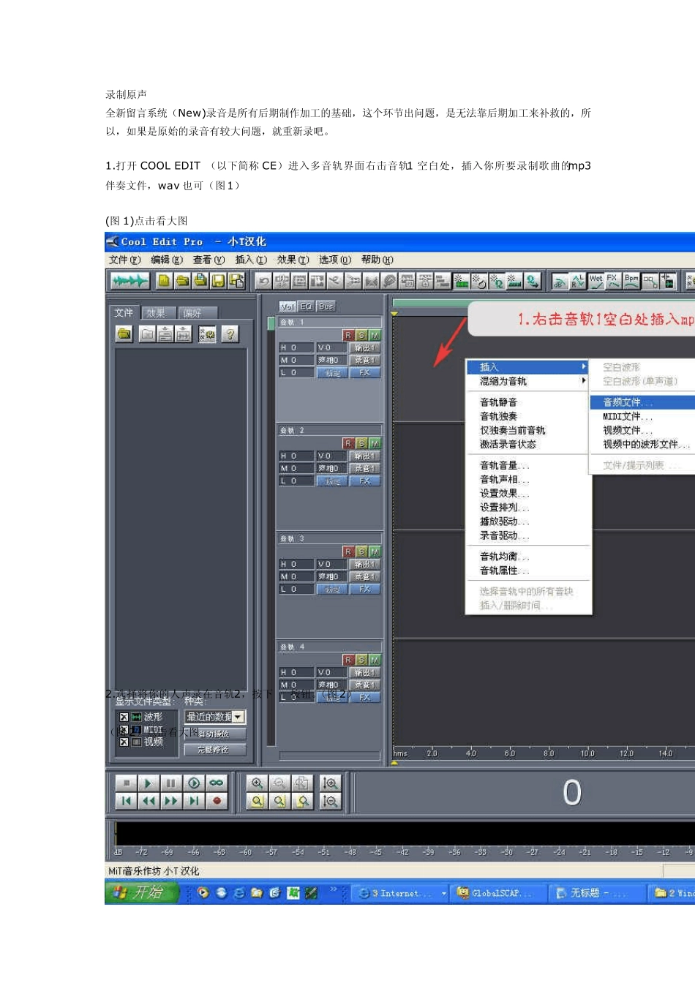Click the red Record transport button

(x=217, y=801)
